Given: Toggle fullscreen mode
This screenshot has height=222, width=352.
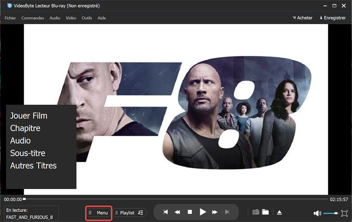Looking at the screenshot, I should tap(344, 213).
